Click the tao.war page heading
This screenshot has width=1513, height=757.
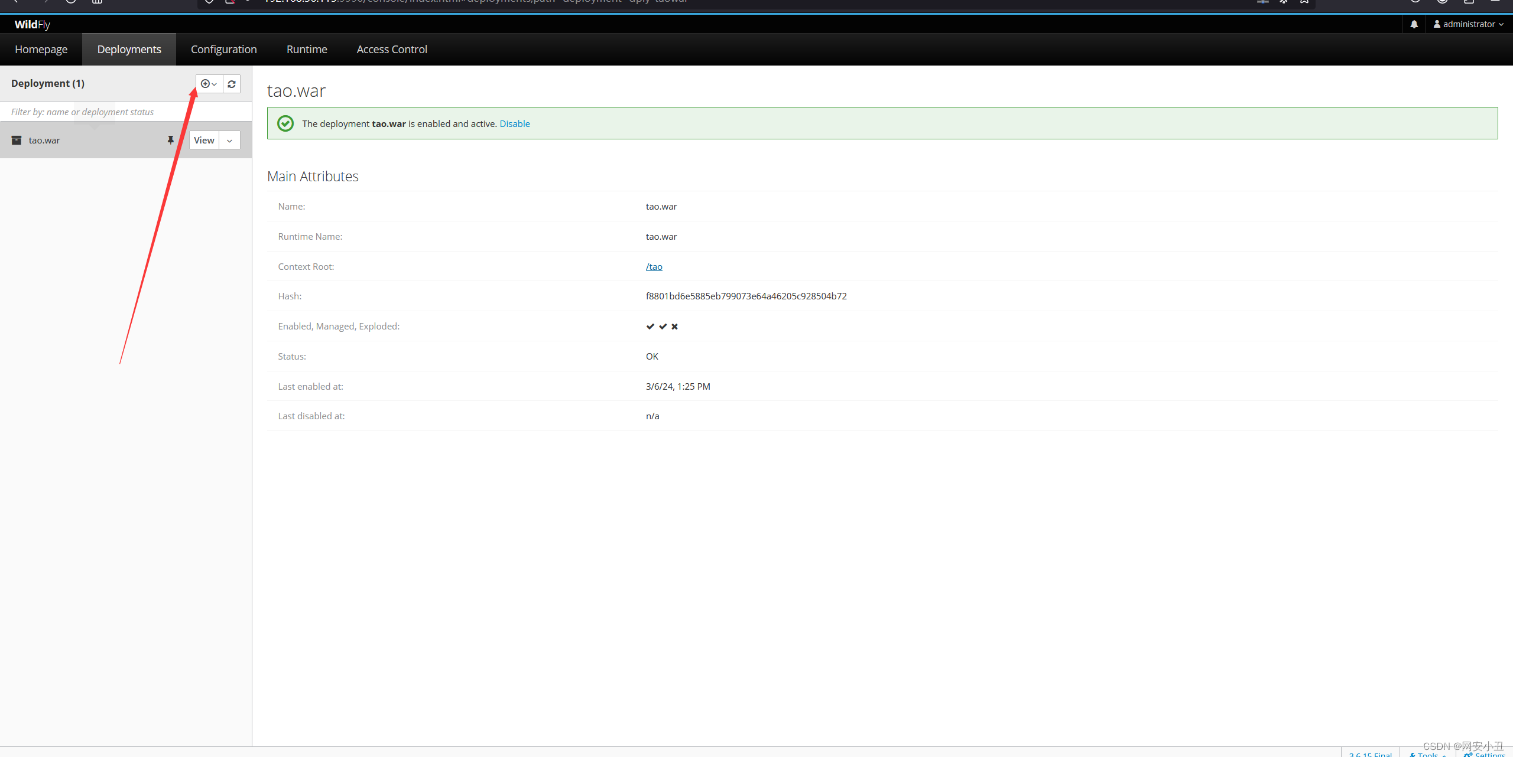[x=296, y=90]
